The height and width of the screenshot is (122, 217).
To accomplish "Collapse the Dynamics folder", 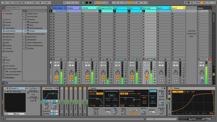I will coord(24,20).
